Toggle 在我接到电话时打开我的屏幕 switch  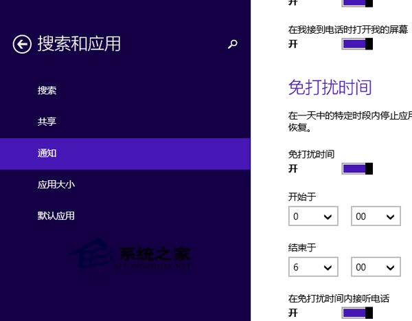pyautogui.click(x=357, y=44)
